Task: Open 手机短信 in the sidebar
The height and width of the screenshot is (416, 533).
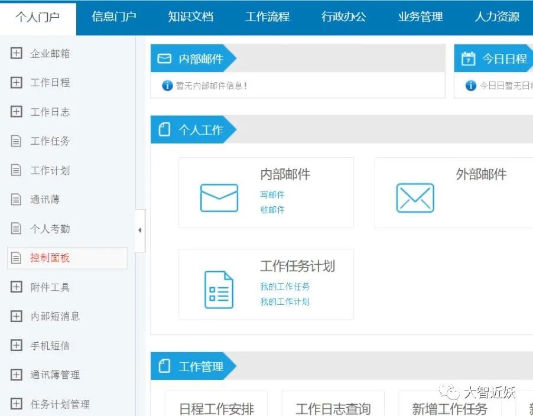Action: [50, 346]
